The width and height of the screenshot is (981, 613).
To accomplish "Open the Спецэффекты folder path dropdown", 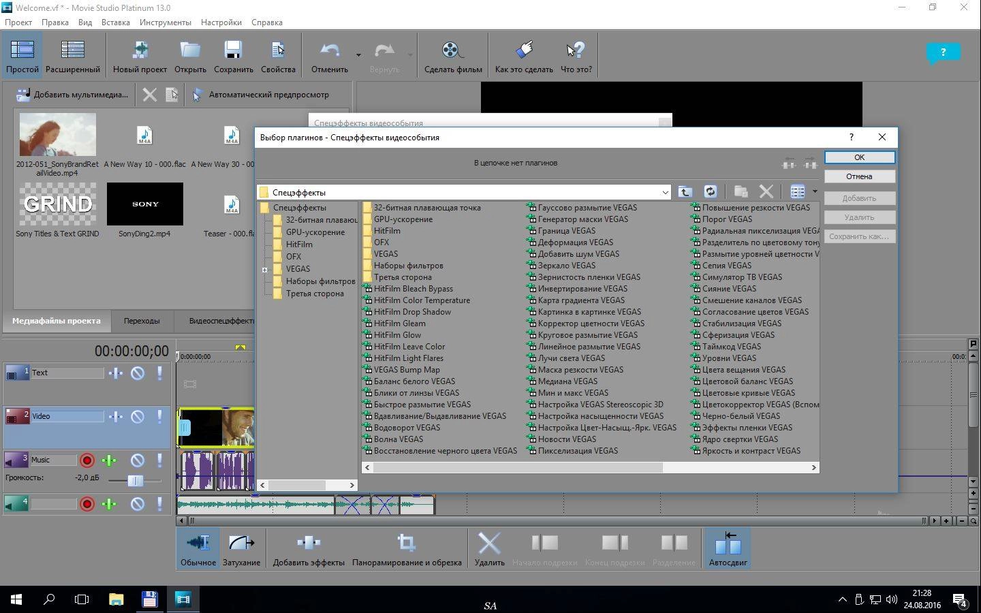I will (665, 193).
